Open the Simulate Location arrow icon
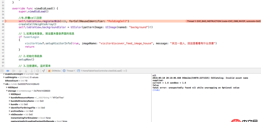 (43, 71)
